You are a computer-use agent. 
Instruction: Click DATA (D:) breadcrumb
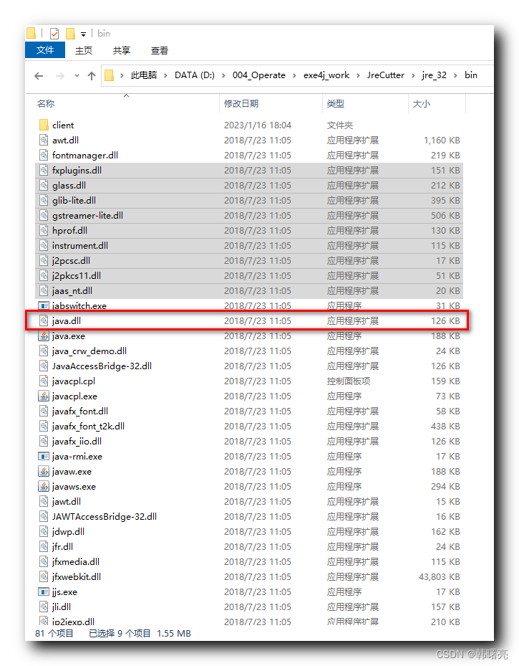click(195, 75)
